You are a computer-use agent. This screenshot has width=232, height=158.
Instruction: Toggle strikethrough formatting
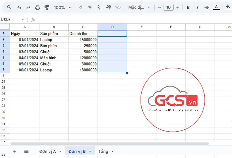click(x=207, y=7)
